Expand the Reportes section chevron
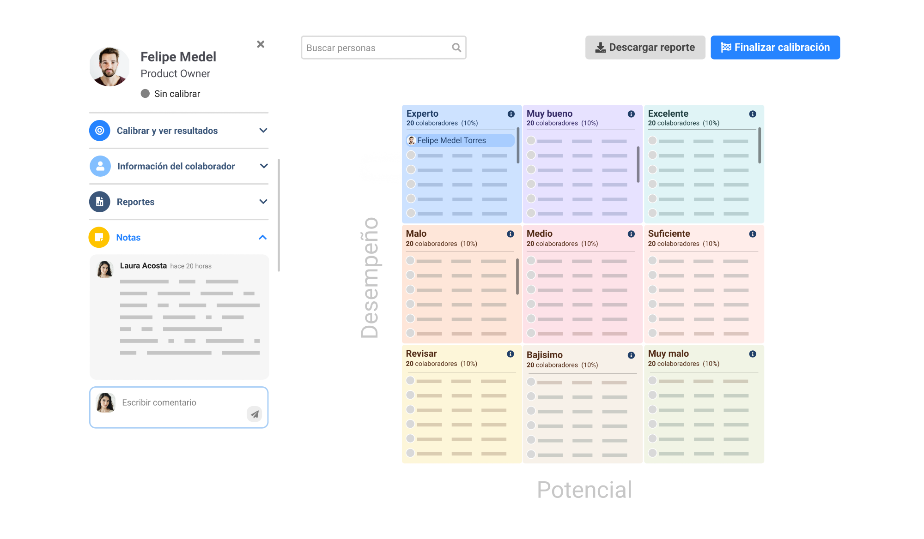The width and height of the screenshot is (924, 539). (263, 202)
